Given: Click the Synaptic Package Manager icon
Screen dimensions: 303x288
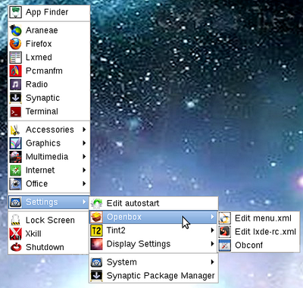Looking at the screenshot, I should (x=96, y=276).
